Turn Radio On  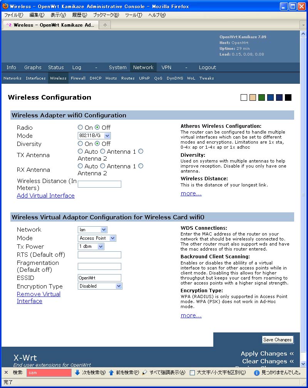pyautogui.click(x=80, y=127)
